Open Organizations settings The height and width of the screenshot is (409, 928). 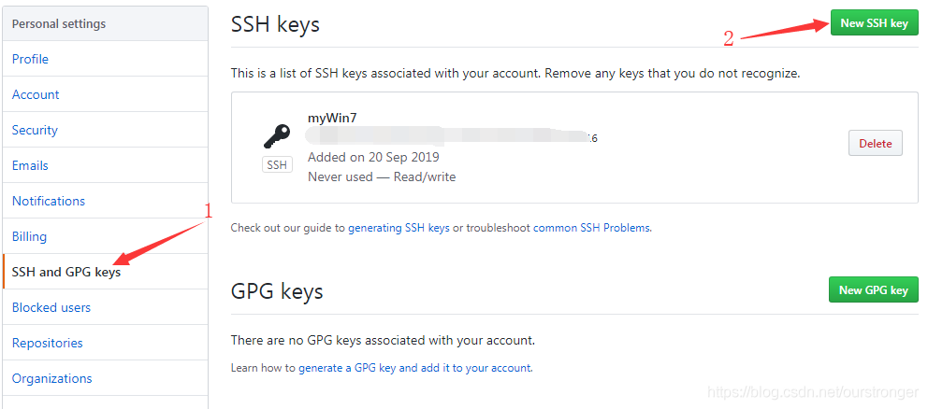coord(52,378)
